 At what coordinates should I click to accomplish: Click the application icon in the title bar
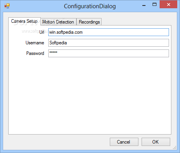point(7,6)
